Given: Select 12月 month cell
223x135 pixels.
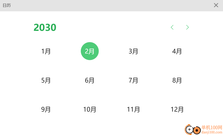Looking at the screenshot, I should click(x=177, y=109).
